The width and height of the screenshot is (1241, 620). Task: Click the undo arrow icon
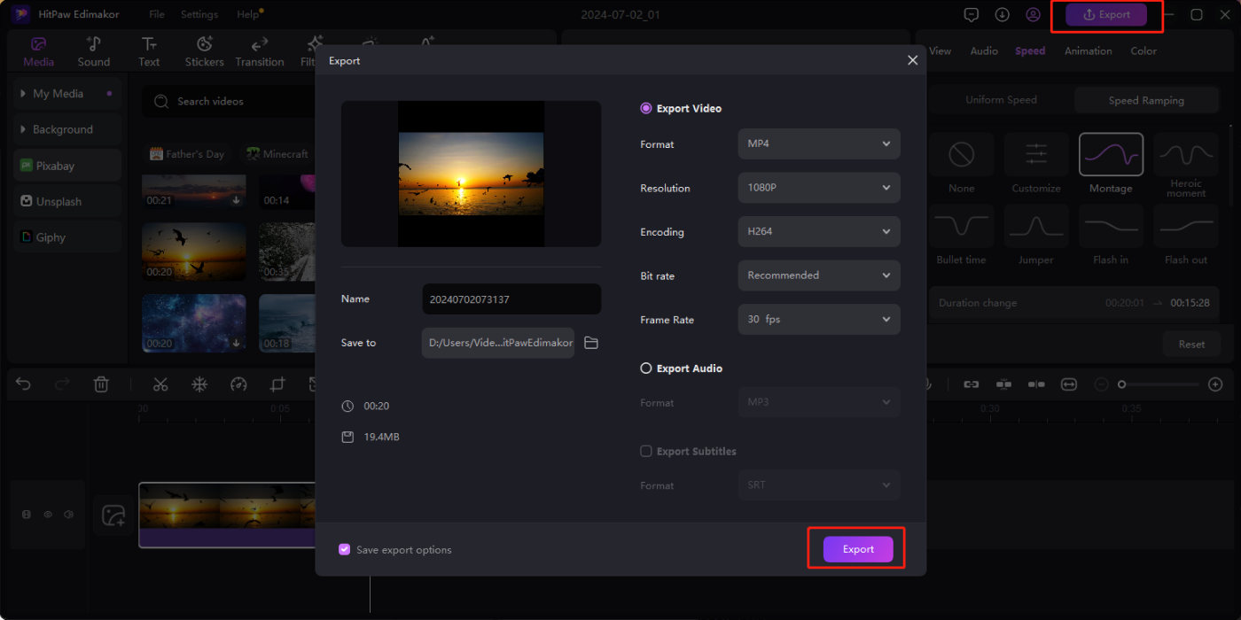coord(24,384)
